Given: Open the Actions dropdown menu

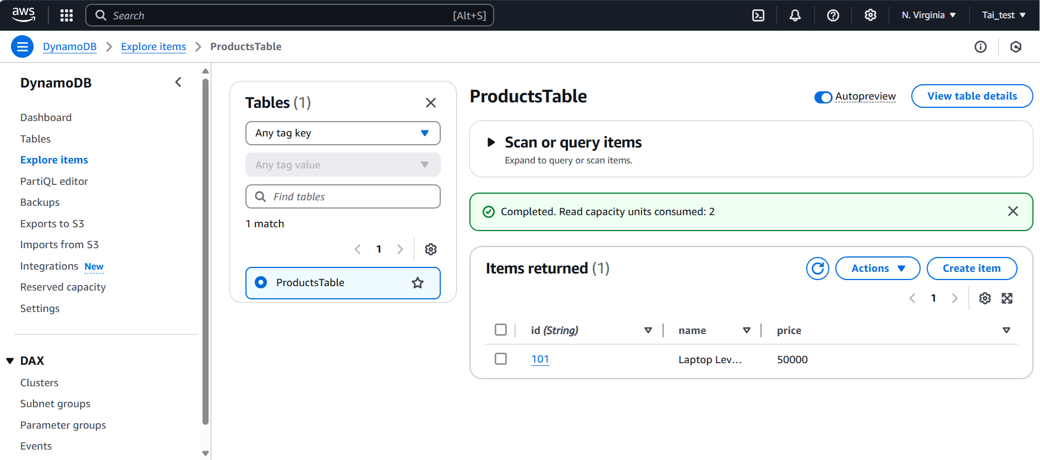Looking at the screenshot, I should [878, 269].
